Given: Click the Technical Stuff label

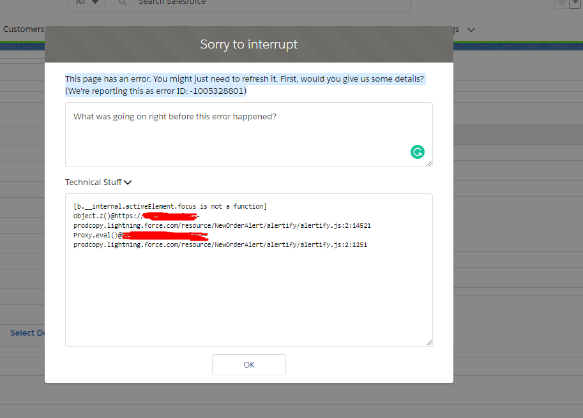Looking at the screenshot, I should pyautogui.click(x=93, y=182).
